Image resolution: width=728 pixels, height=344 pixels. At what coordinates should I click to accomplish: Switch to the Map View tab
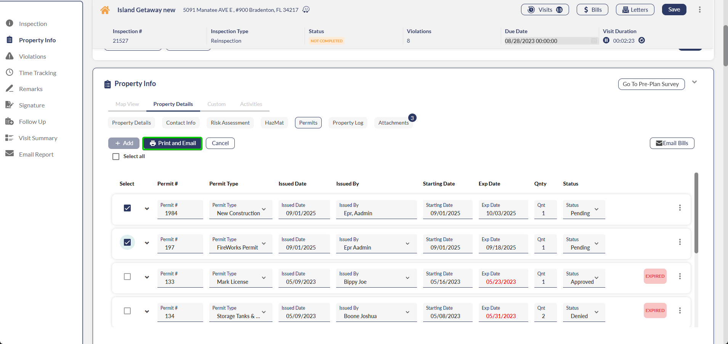(127, 104)
